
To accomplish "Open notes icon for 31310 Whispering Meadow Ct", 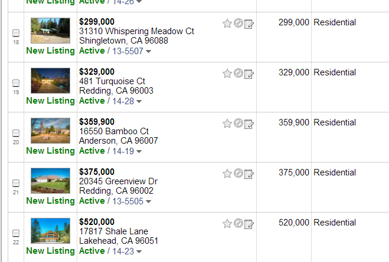I will point(249,24).
